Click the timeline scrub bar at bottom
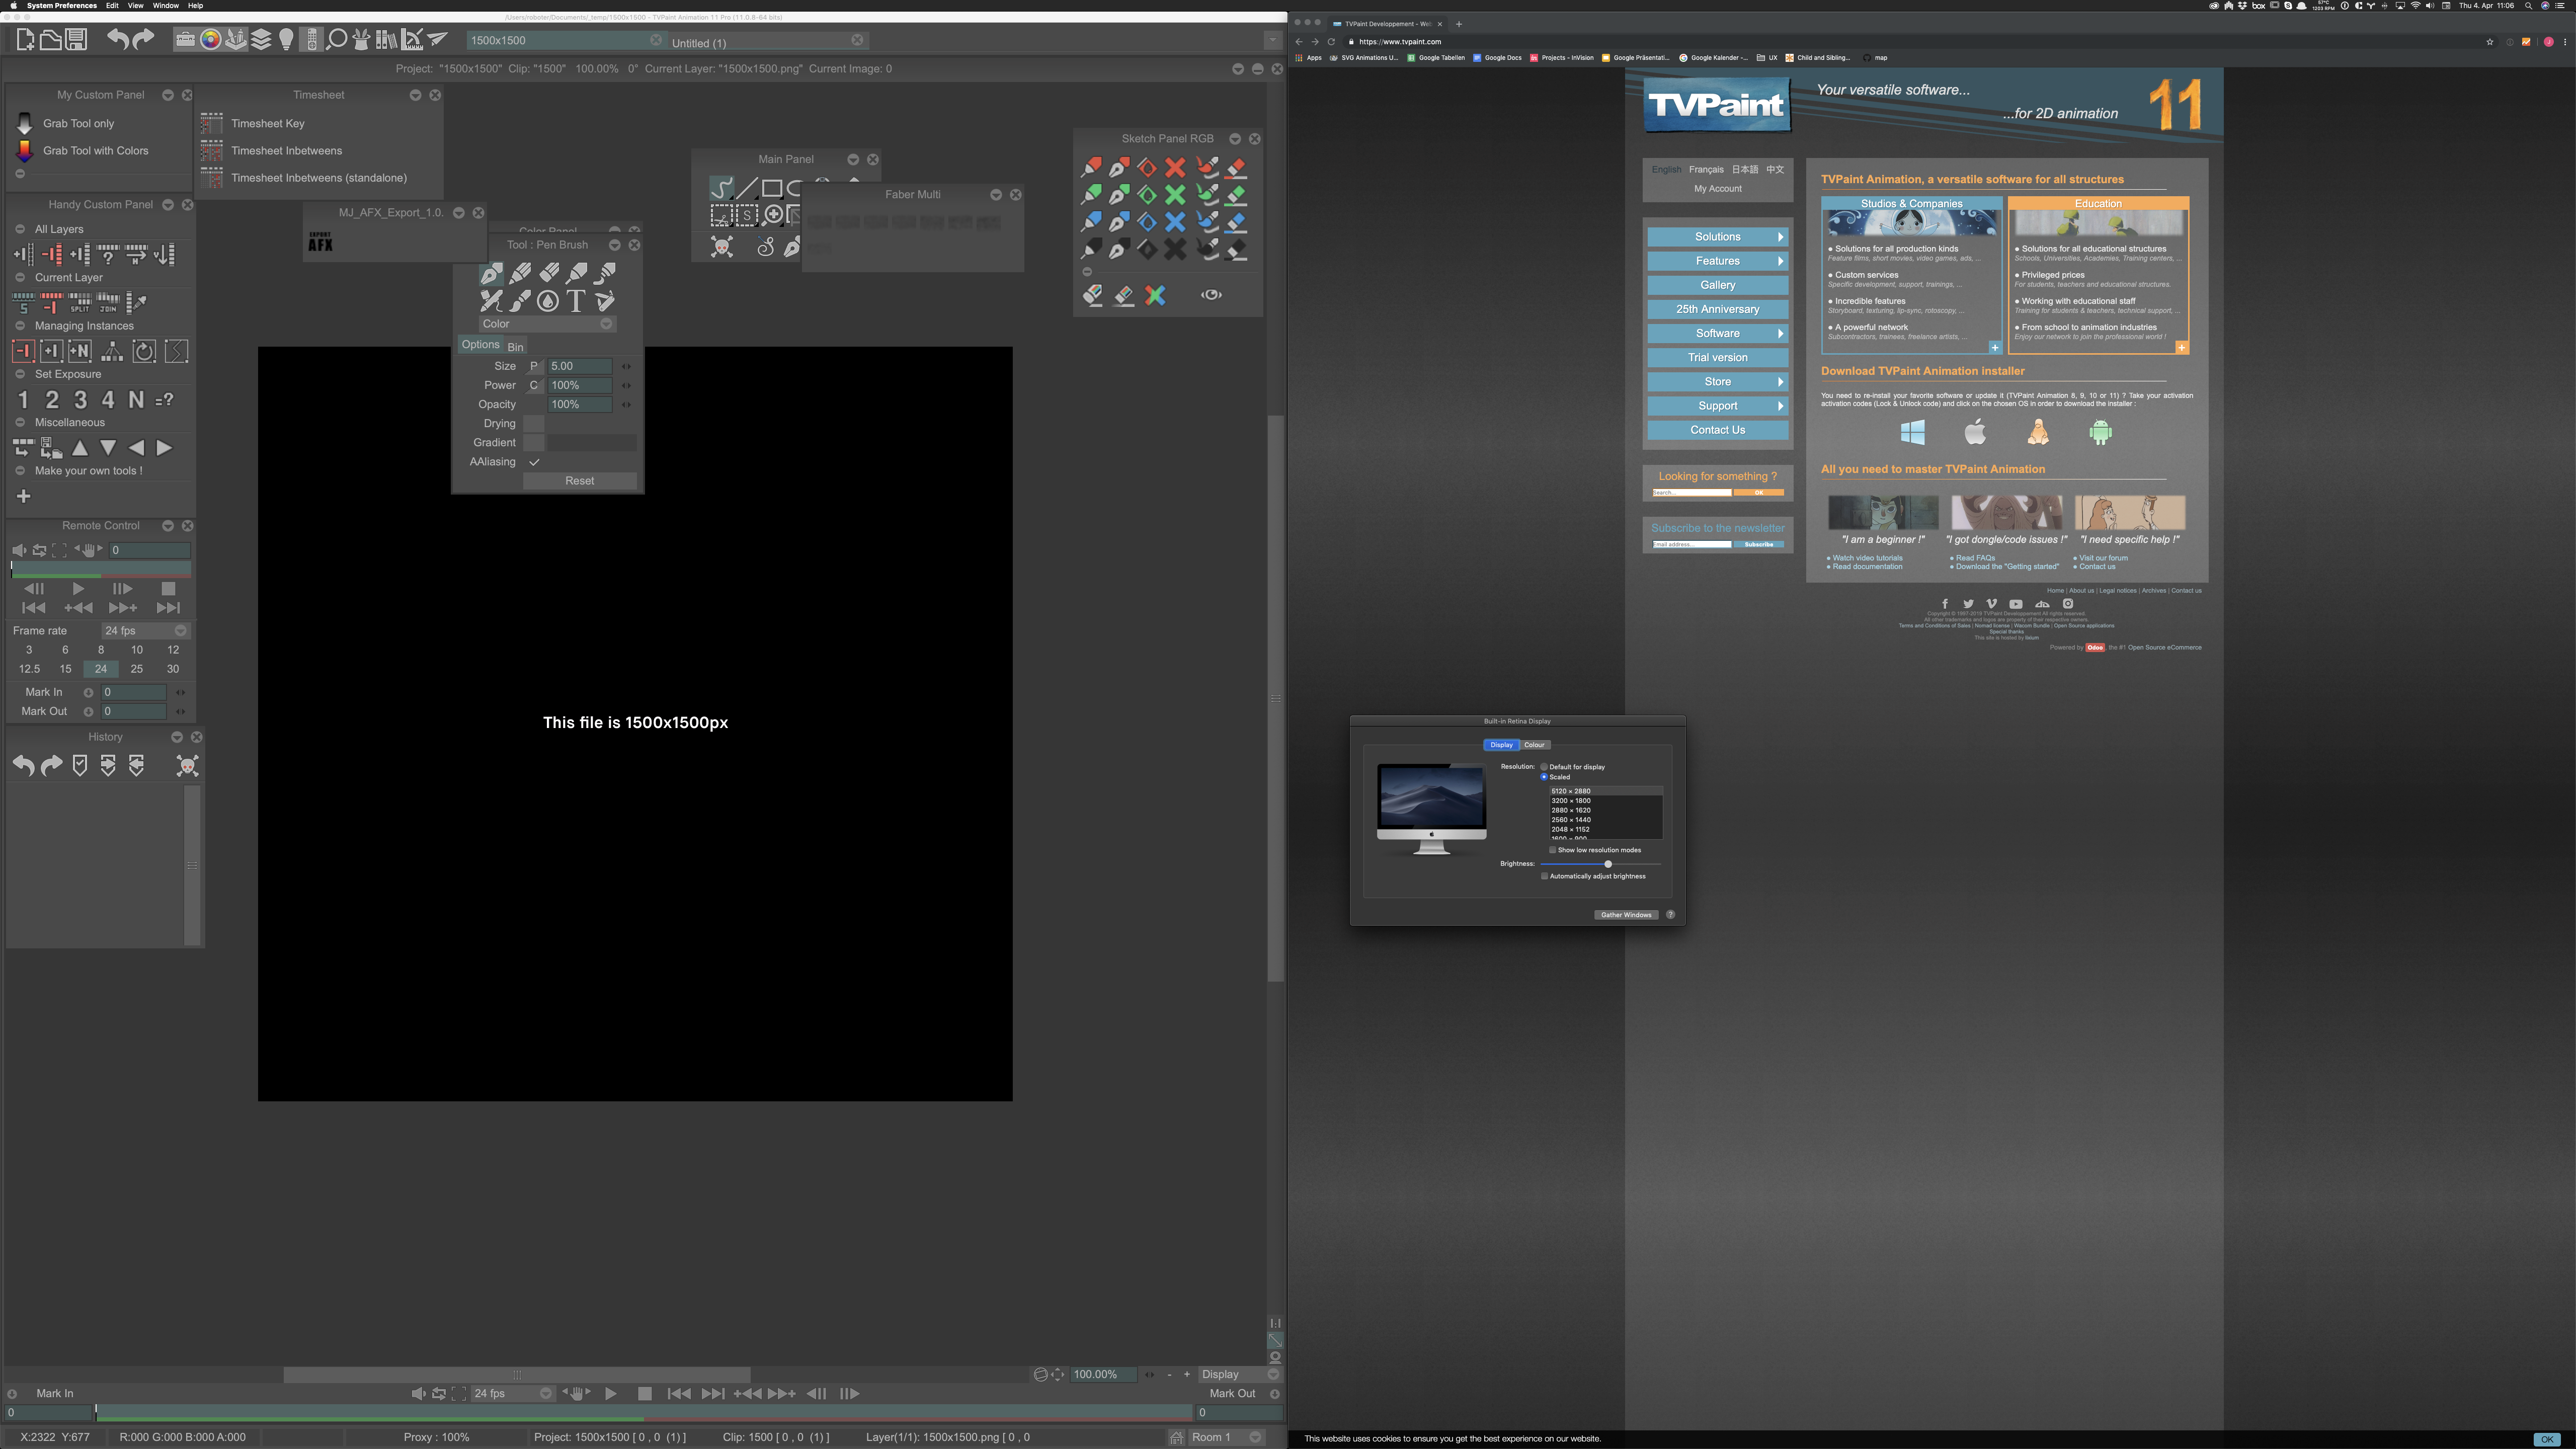Image resolution: width=2576 pixels, height=1449 pixels. click(x=643, y=1413)
